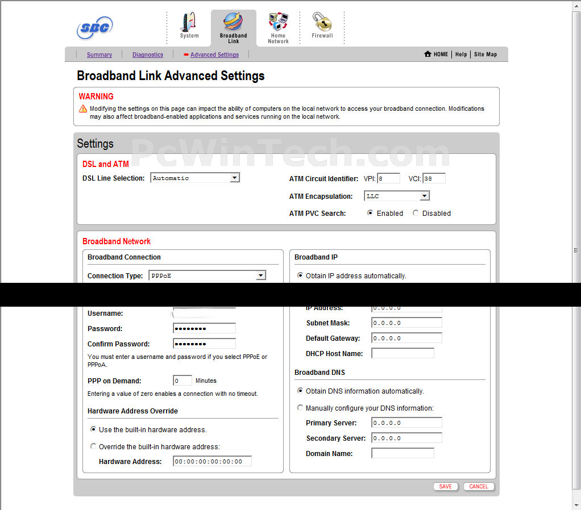The height and width of the screenshot is (510, 581).
Task: Select Obtain IP address automatically
Action: pos(300,275)
